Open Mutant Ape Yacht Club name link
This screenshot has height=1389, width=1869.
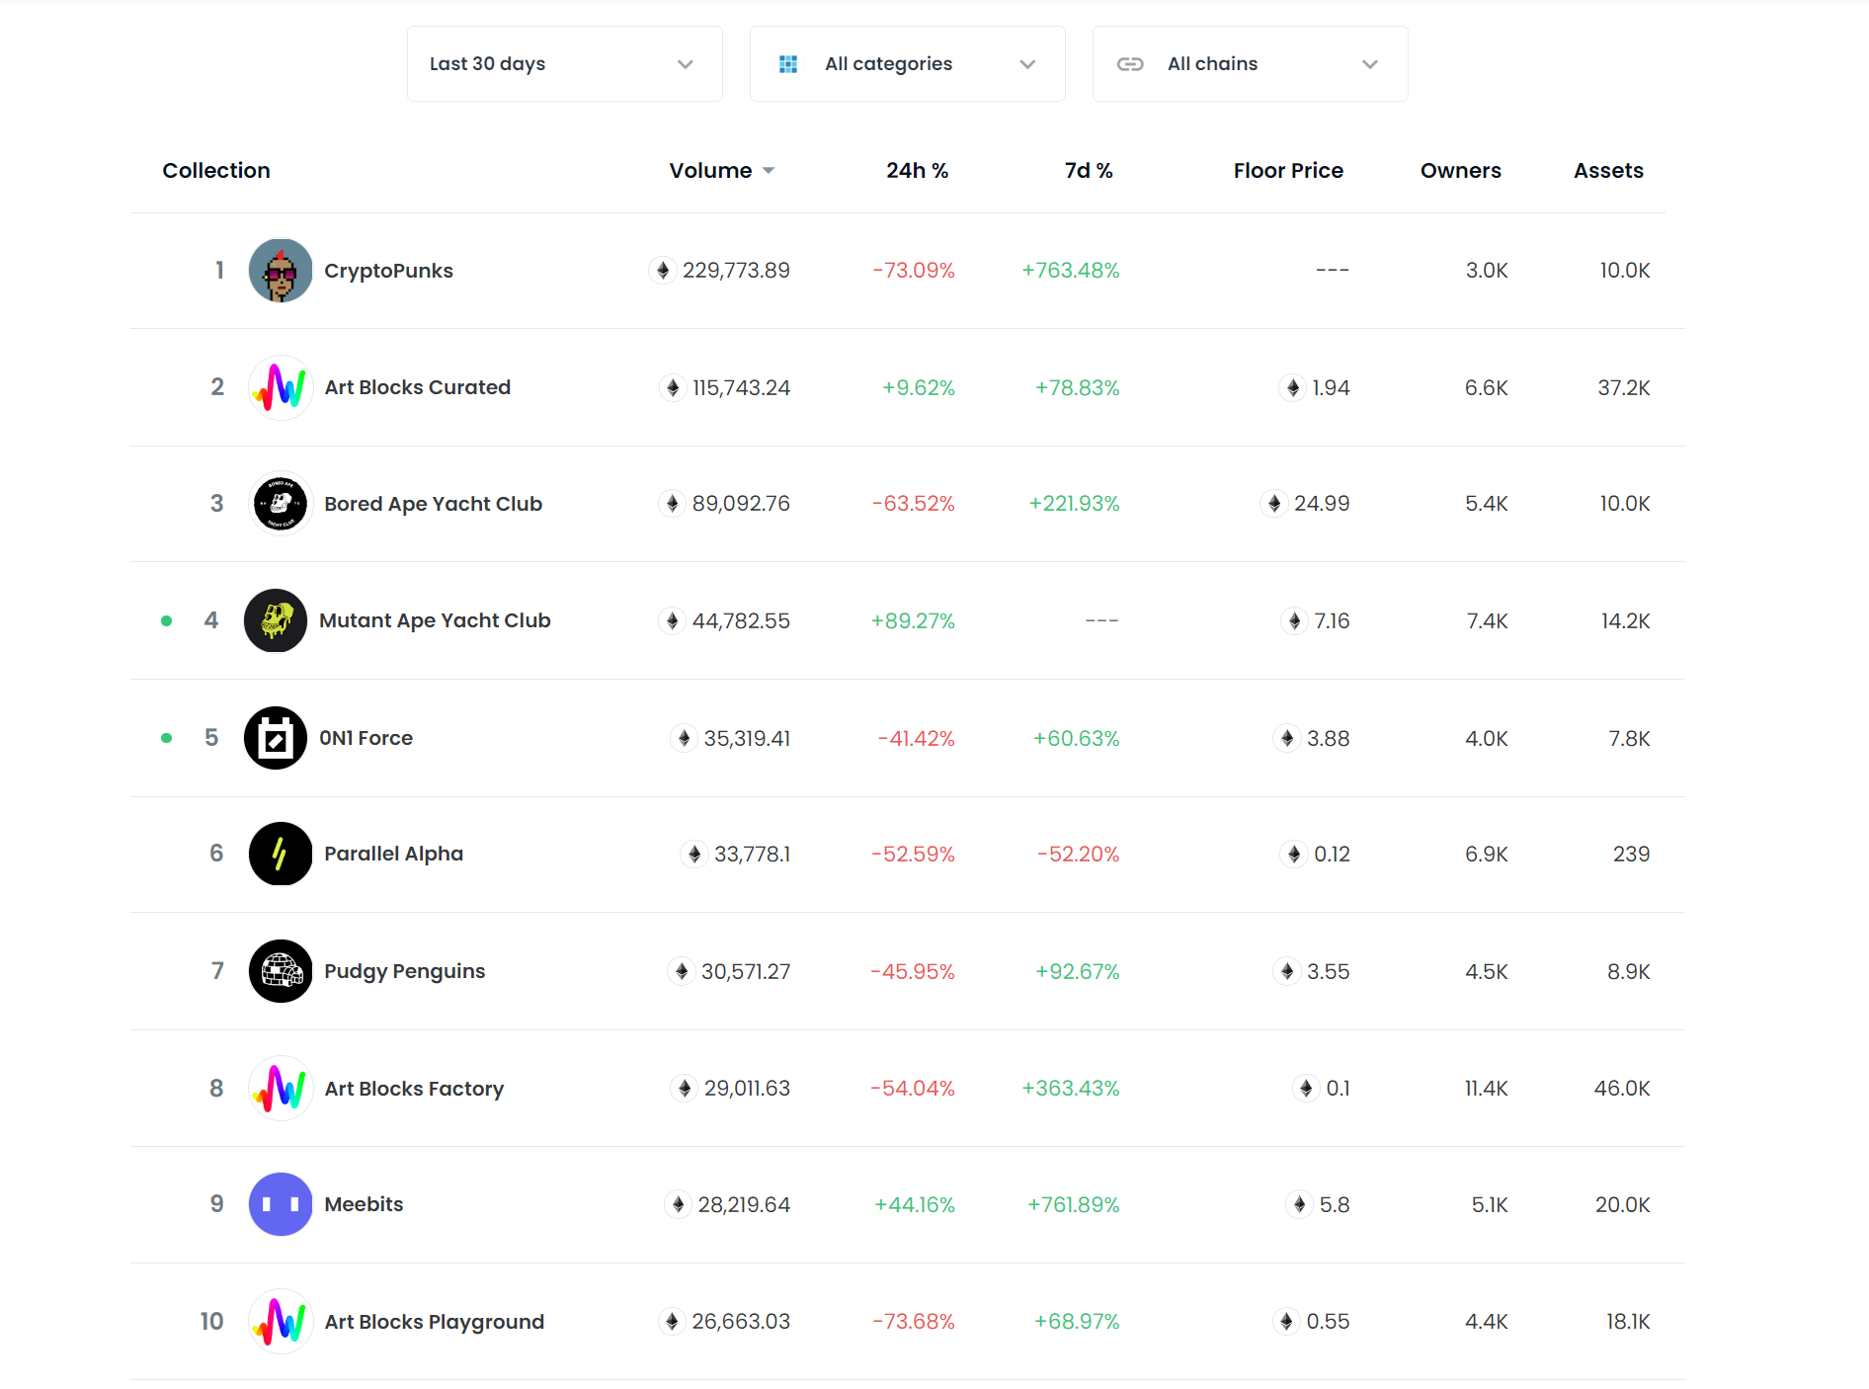(x=435, y=620)
